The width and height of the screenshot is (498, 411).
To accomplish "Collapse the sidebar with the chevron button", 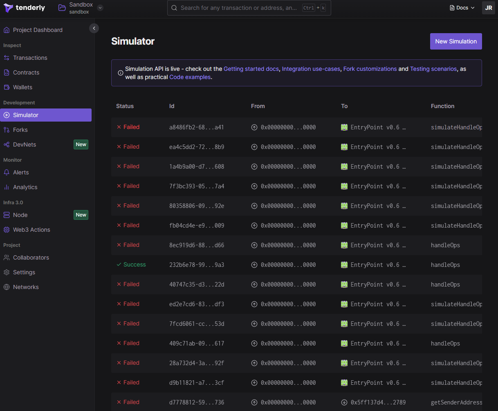I will click(94, 28).
